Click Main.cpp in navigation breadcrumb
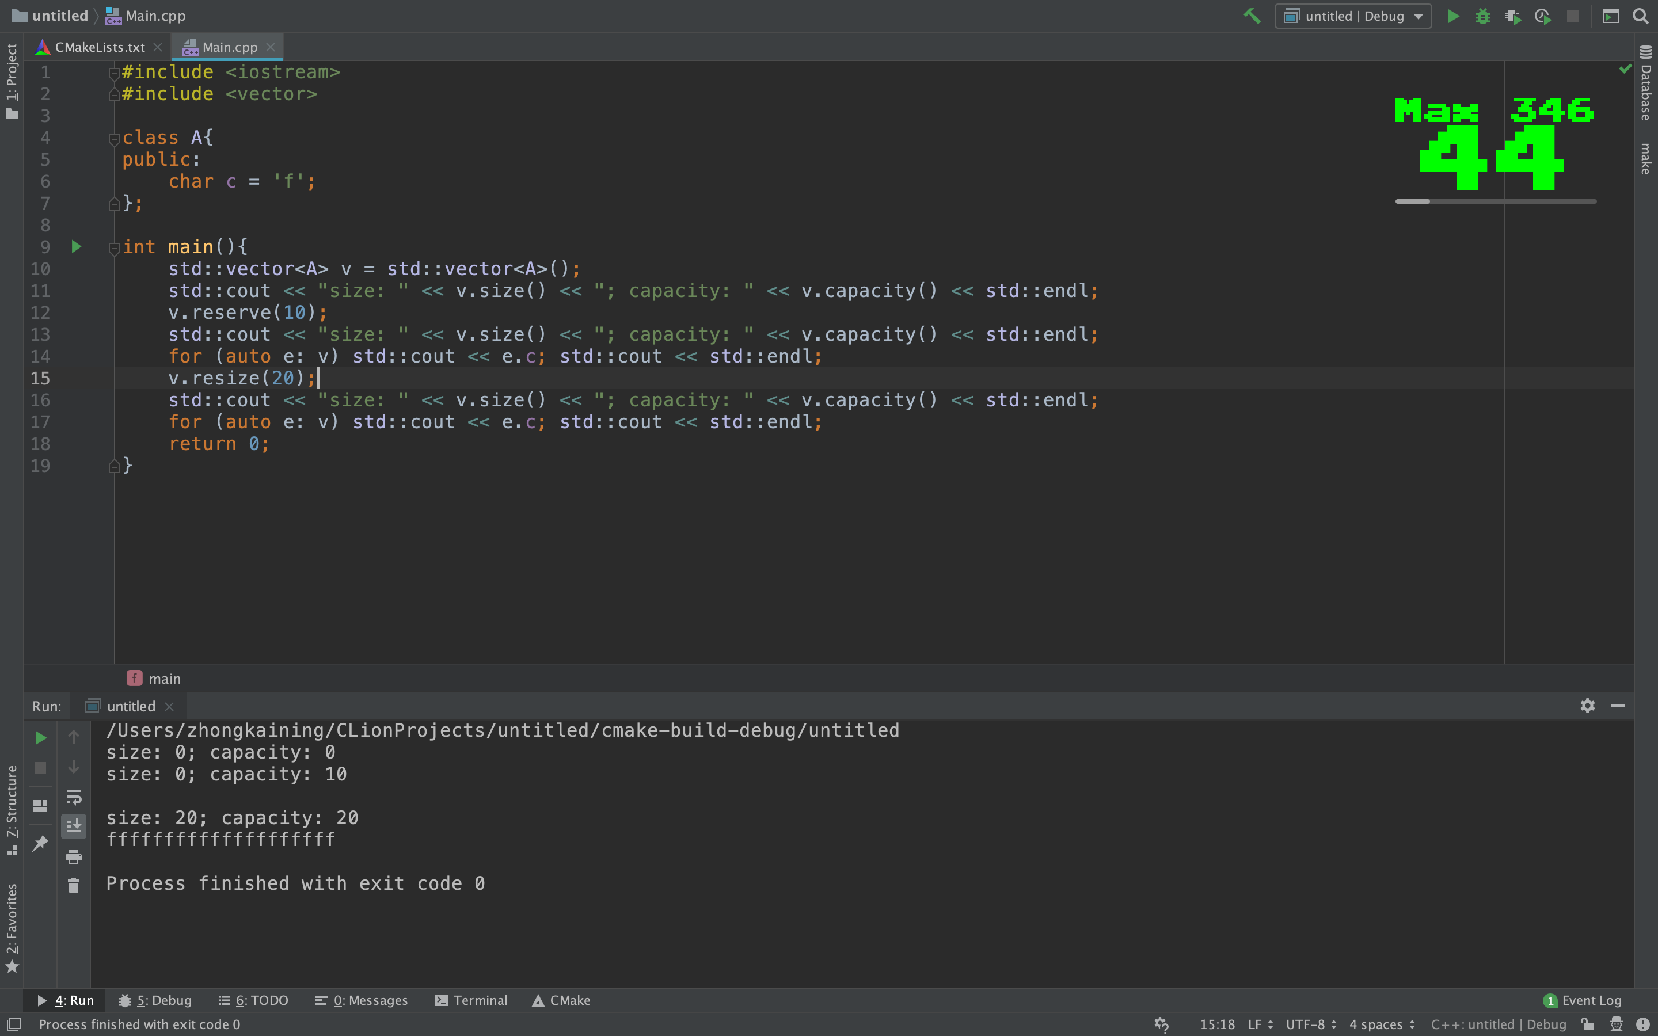 coord(145,16)
